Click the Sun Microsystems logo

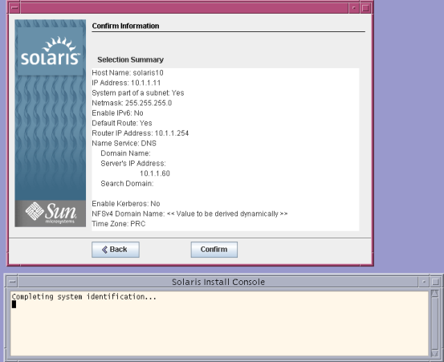[51, 214]
